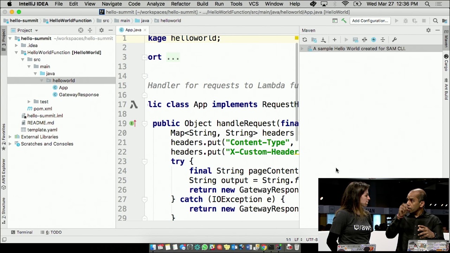The width and height of the screenshot is (450, 253).
Task: Click Project panel locate target icon
Action: coord(81,30)
